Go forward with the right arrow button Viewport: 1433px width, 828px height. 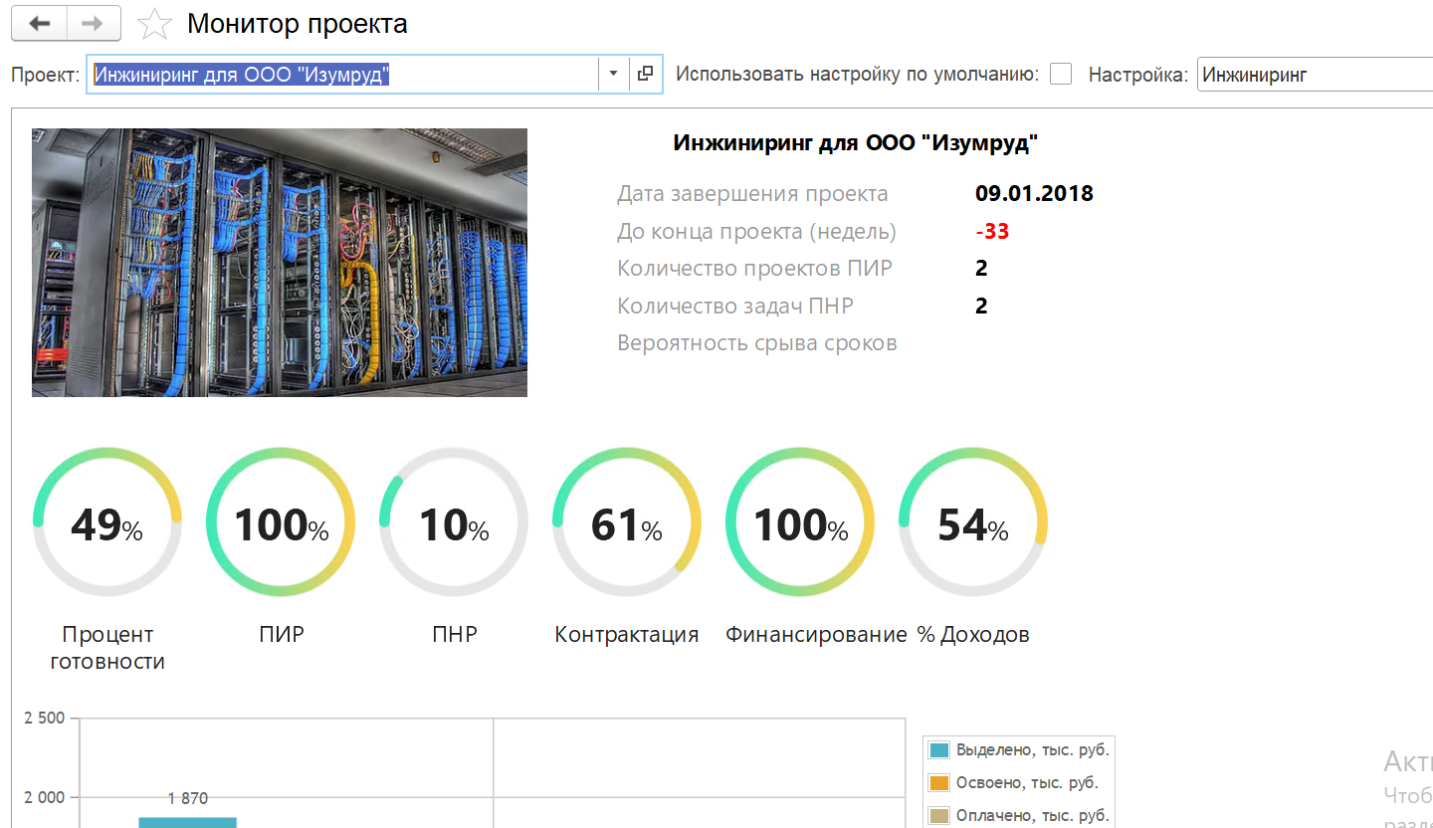94,23
